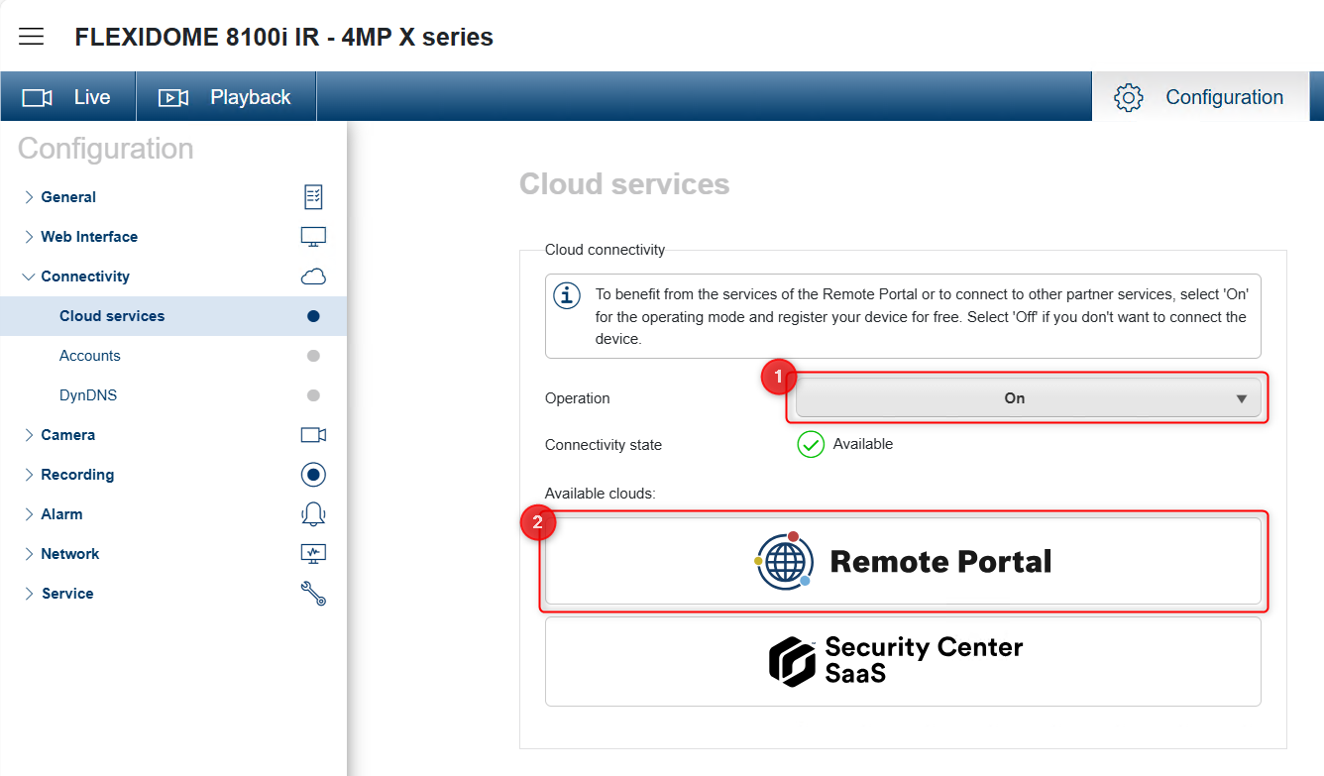Click the Network monitor icon
This screenshot has width=1324, height=776.
coord(313,554)
